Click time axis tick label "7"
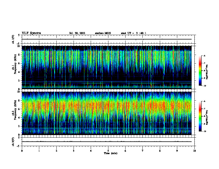Screen dimensions: 219x169 point(143,151)
